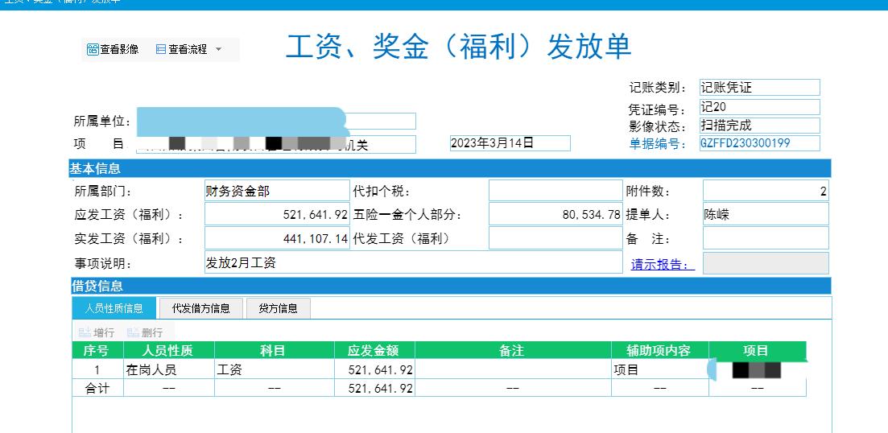Screen dimensions: 888x433
Task: Click the 删行 delete row icon
Action: click(x=133, y=332)
